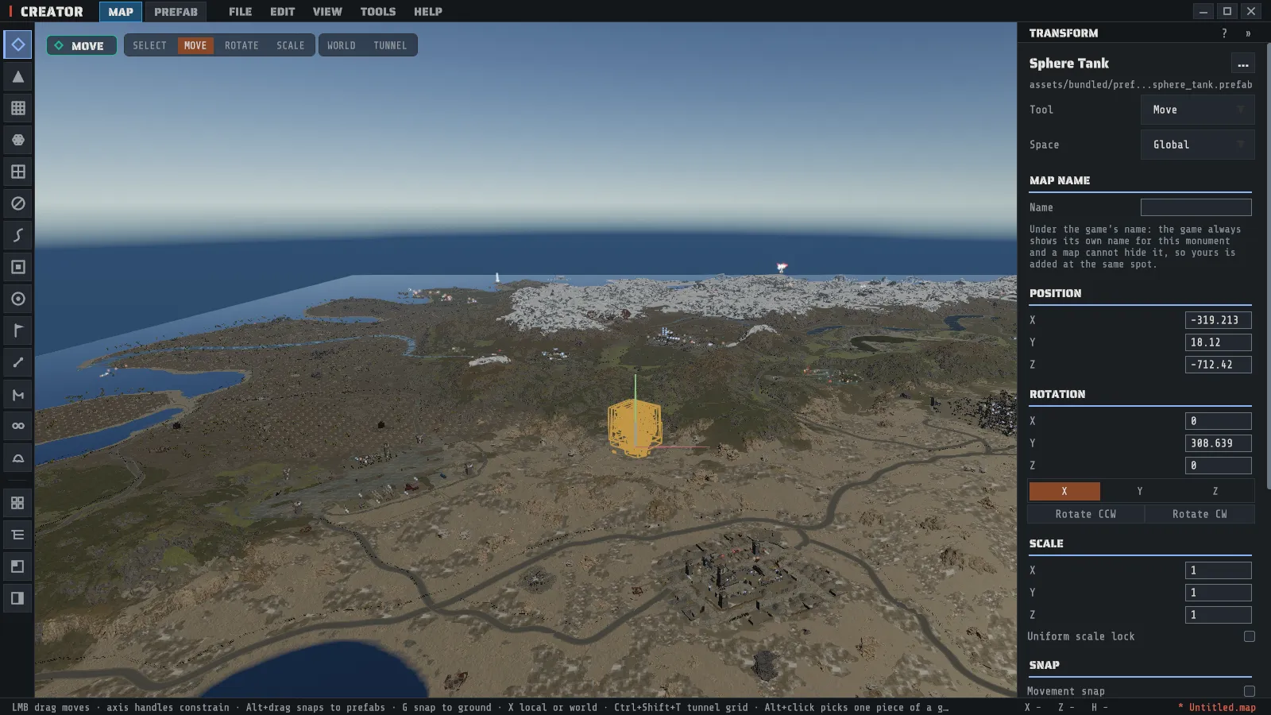This screenshot has width=1271, height=715.
Task: Select the Y rotation axis toggle
Action: [1140, 491]
